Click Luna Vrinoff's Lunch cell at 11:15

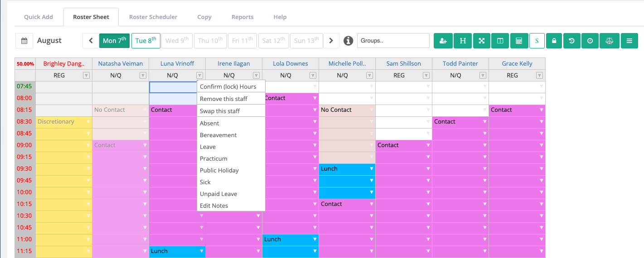(x=177, y=251)
